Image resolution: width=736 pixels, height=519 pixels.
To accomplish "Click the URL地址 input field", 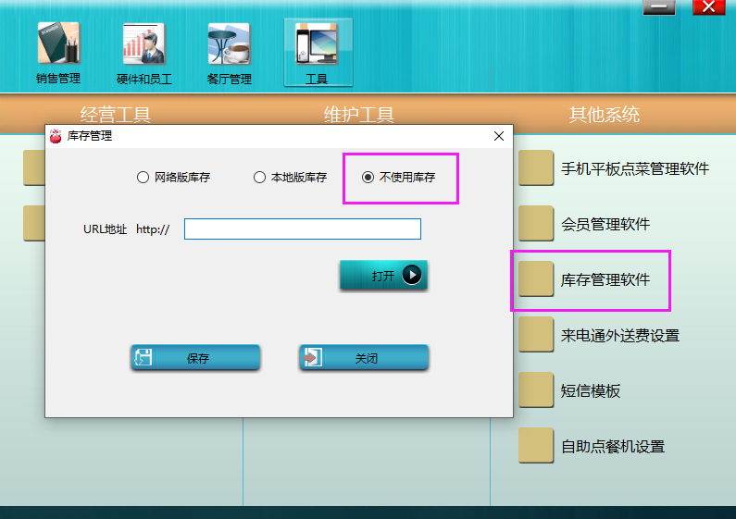I will [x=303, y=229].
